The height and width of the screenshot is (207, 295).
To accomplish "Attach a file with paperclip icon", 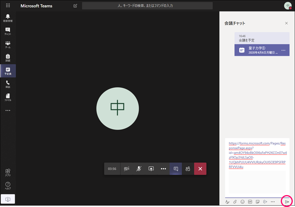I will click(235, 202).
